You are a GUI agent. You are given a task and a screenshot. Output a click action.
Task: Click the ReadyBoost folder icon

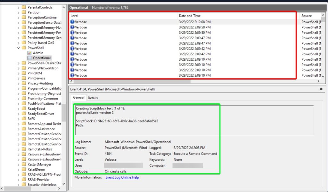point(24,109)
